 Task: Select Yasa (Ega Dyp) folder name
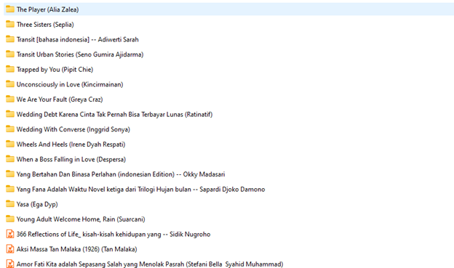point(37,204)
